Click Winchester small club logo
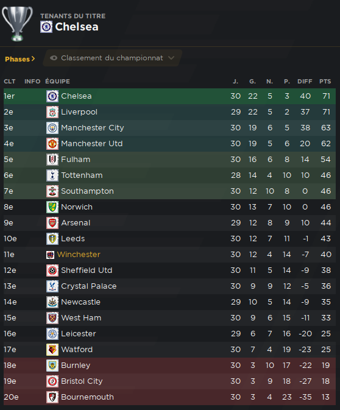The image size is (340, 410). tap(50, 255)
